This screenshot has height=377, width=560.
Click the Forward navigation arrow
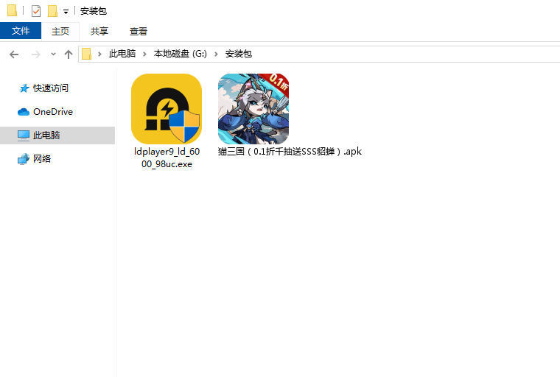(35, 54)
